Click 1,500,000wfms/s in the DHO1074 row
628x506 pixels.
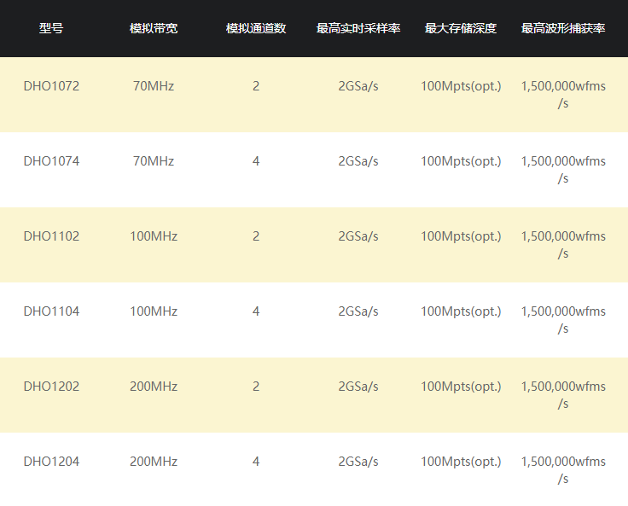click(x=563, y=170)
